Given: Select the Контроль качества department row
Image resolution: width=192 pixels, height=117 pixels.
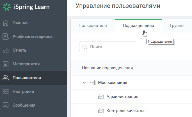Looking at the screenshot, I should 131,110.
